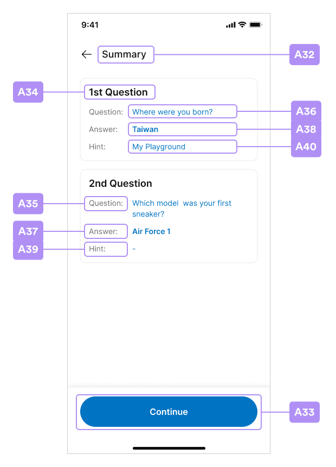This screenshot has height=467, width=336.
Task: Tap the Air Force 1 answer
Action: 151,231
